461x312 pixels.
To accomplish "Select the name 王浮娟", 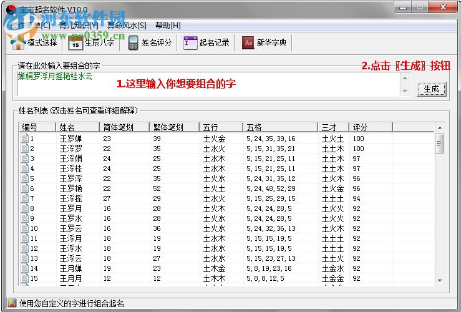I will tap(71, 158).
